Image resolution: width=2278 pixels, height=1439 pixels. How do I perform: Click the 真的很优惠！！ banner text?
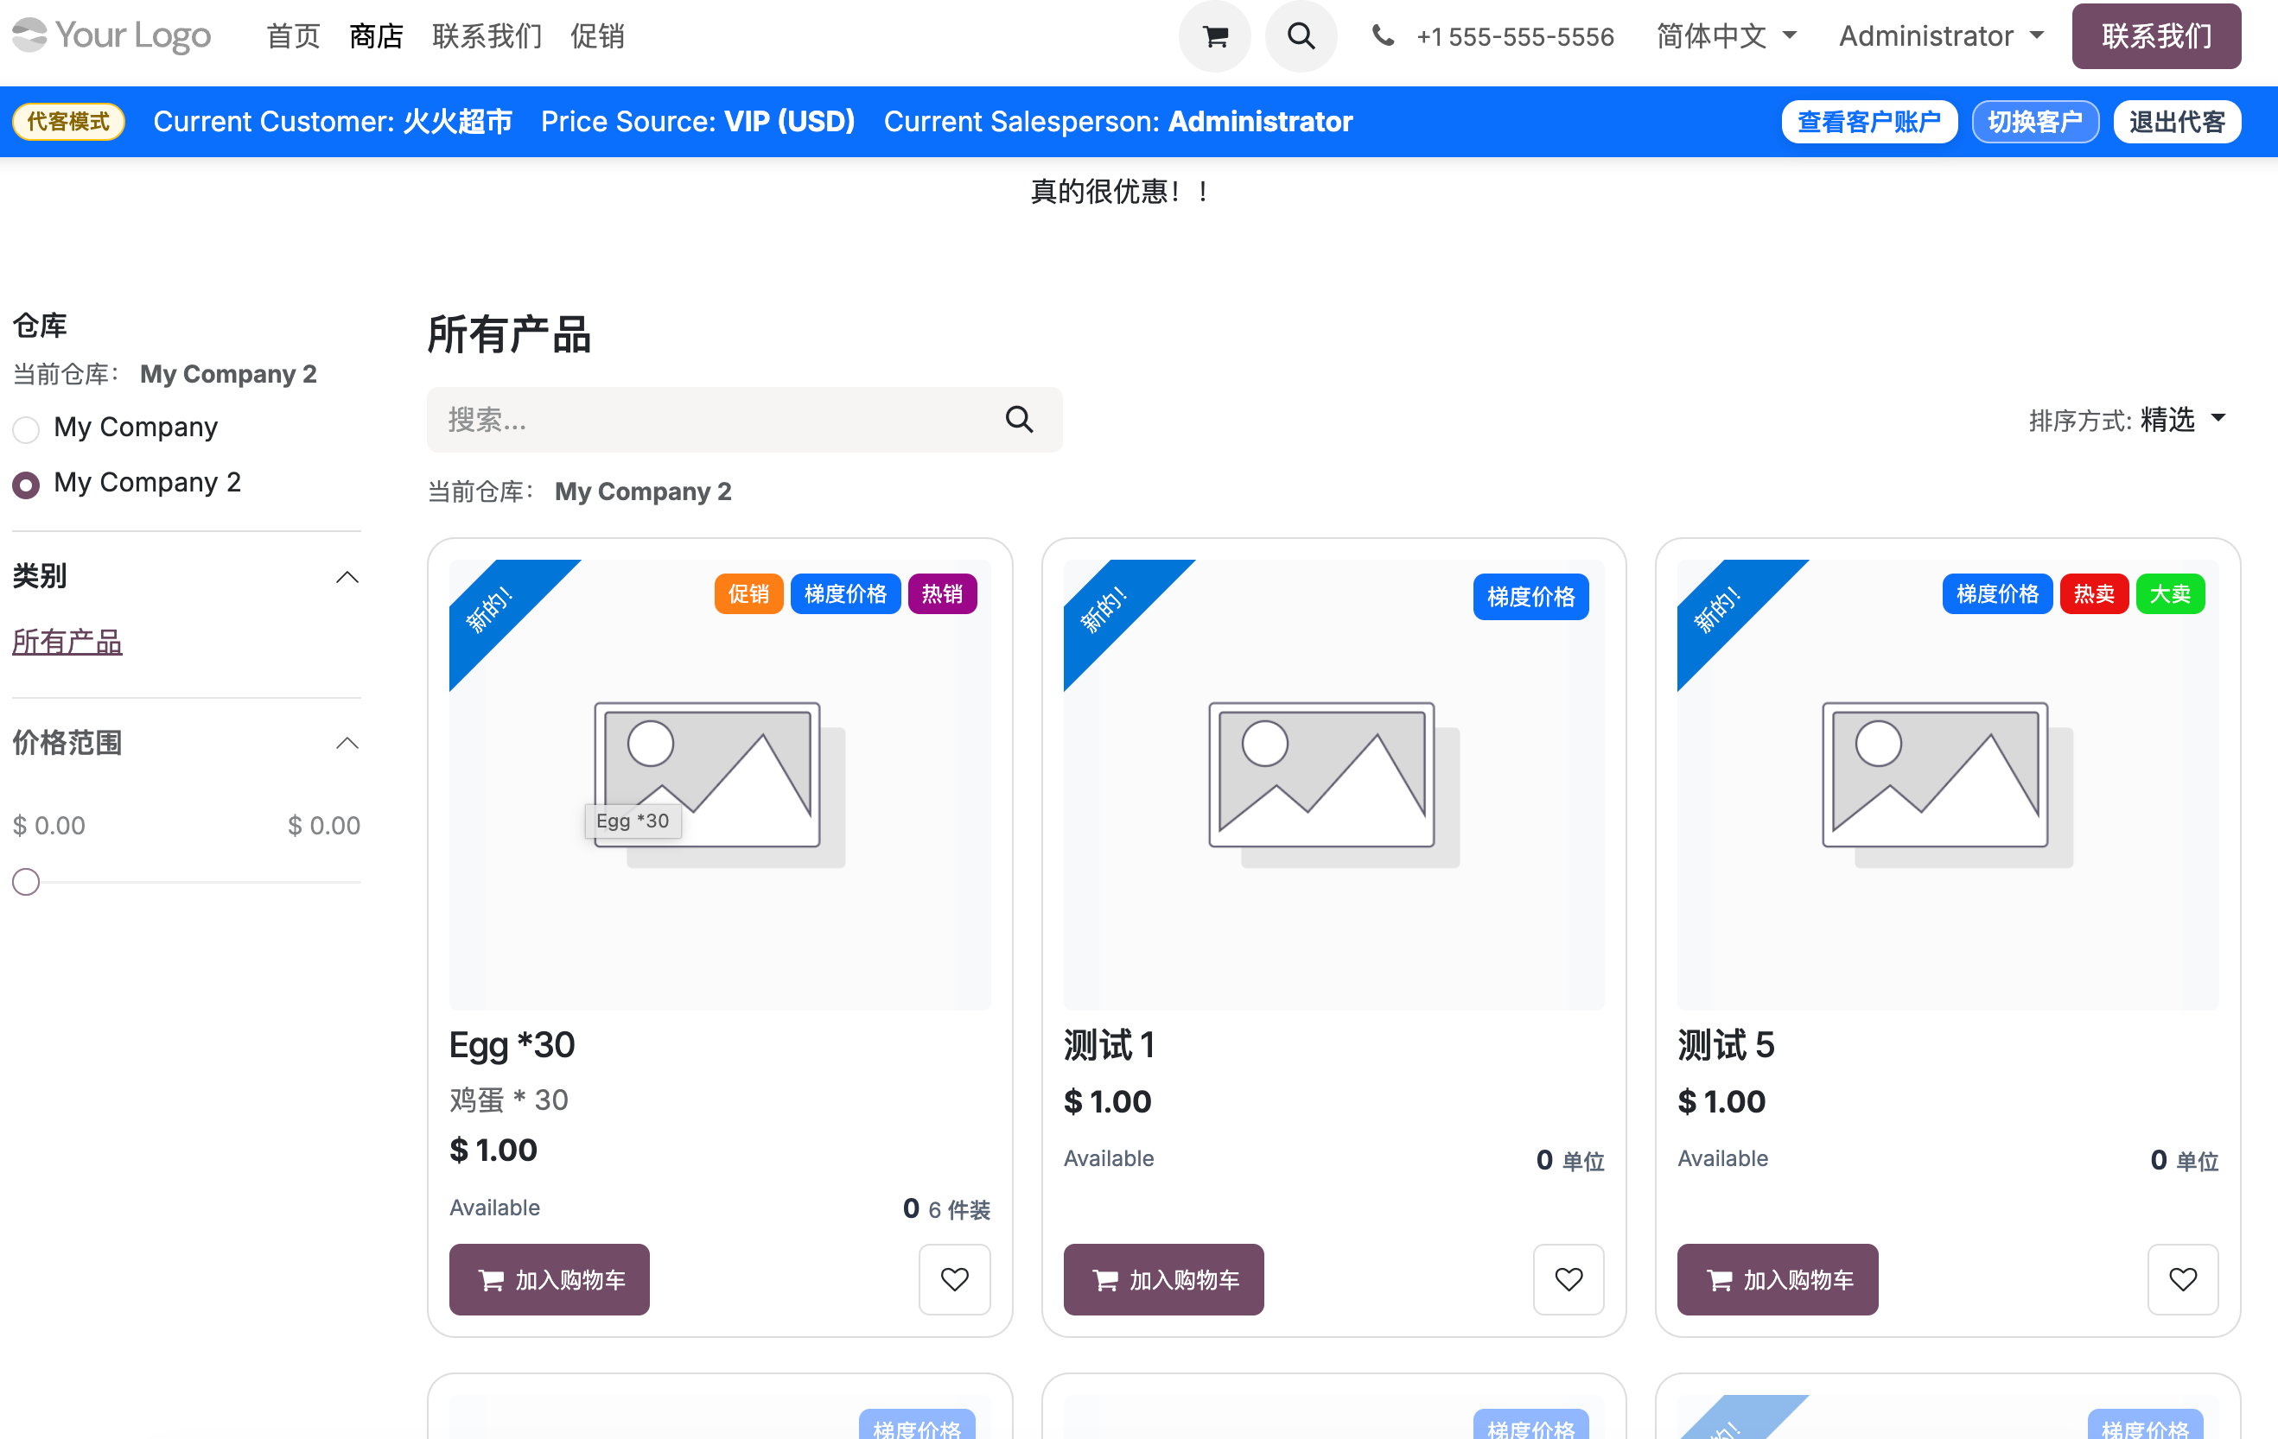pyautogui.click(x=1119, y=192)
